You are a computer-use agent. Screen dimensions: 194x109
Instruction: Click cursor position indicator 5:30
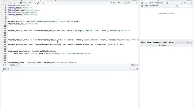tap(5, 65)
